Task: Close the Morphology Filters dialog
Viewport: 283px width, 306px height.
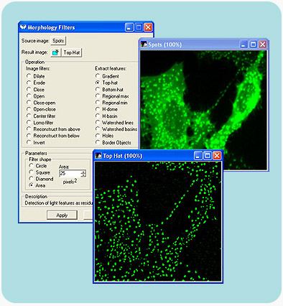Action: click(x=148, y=27)
